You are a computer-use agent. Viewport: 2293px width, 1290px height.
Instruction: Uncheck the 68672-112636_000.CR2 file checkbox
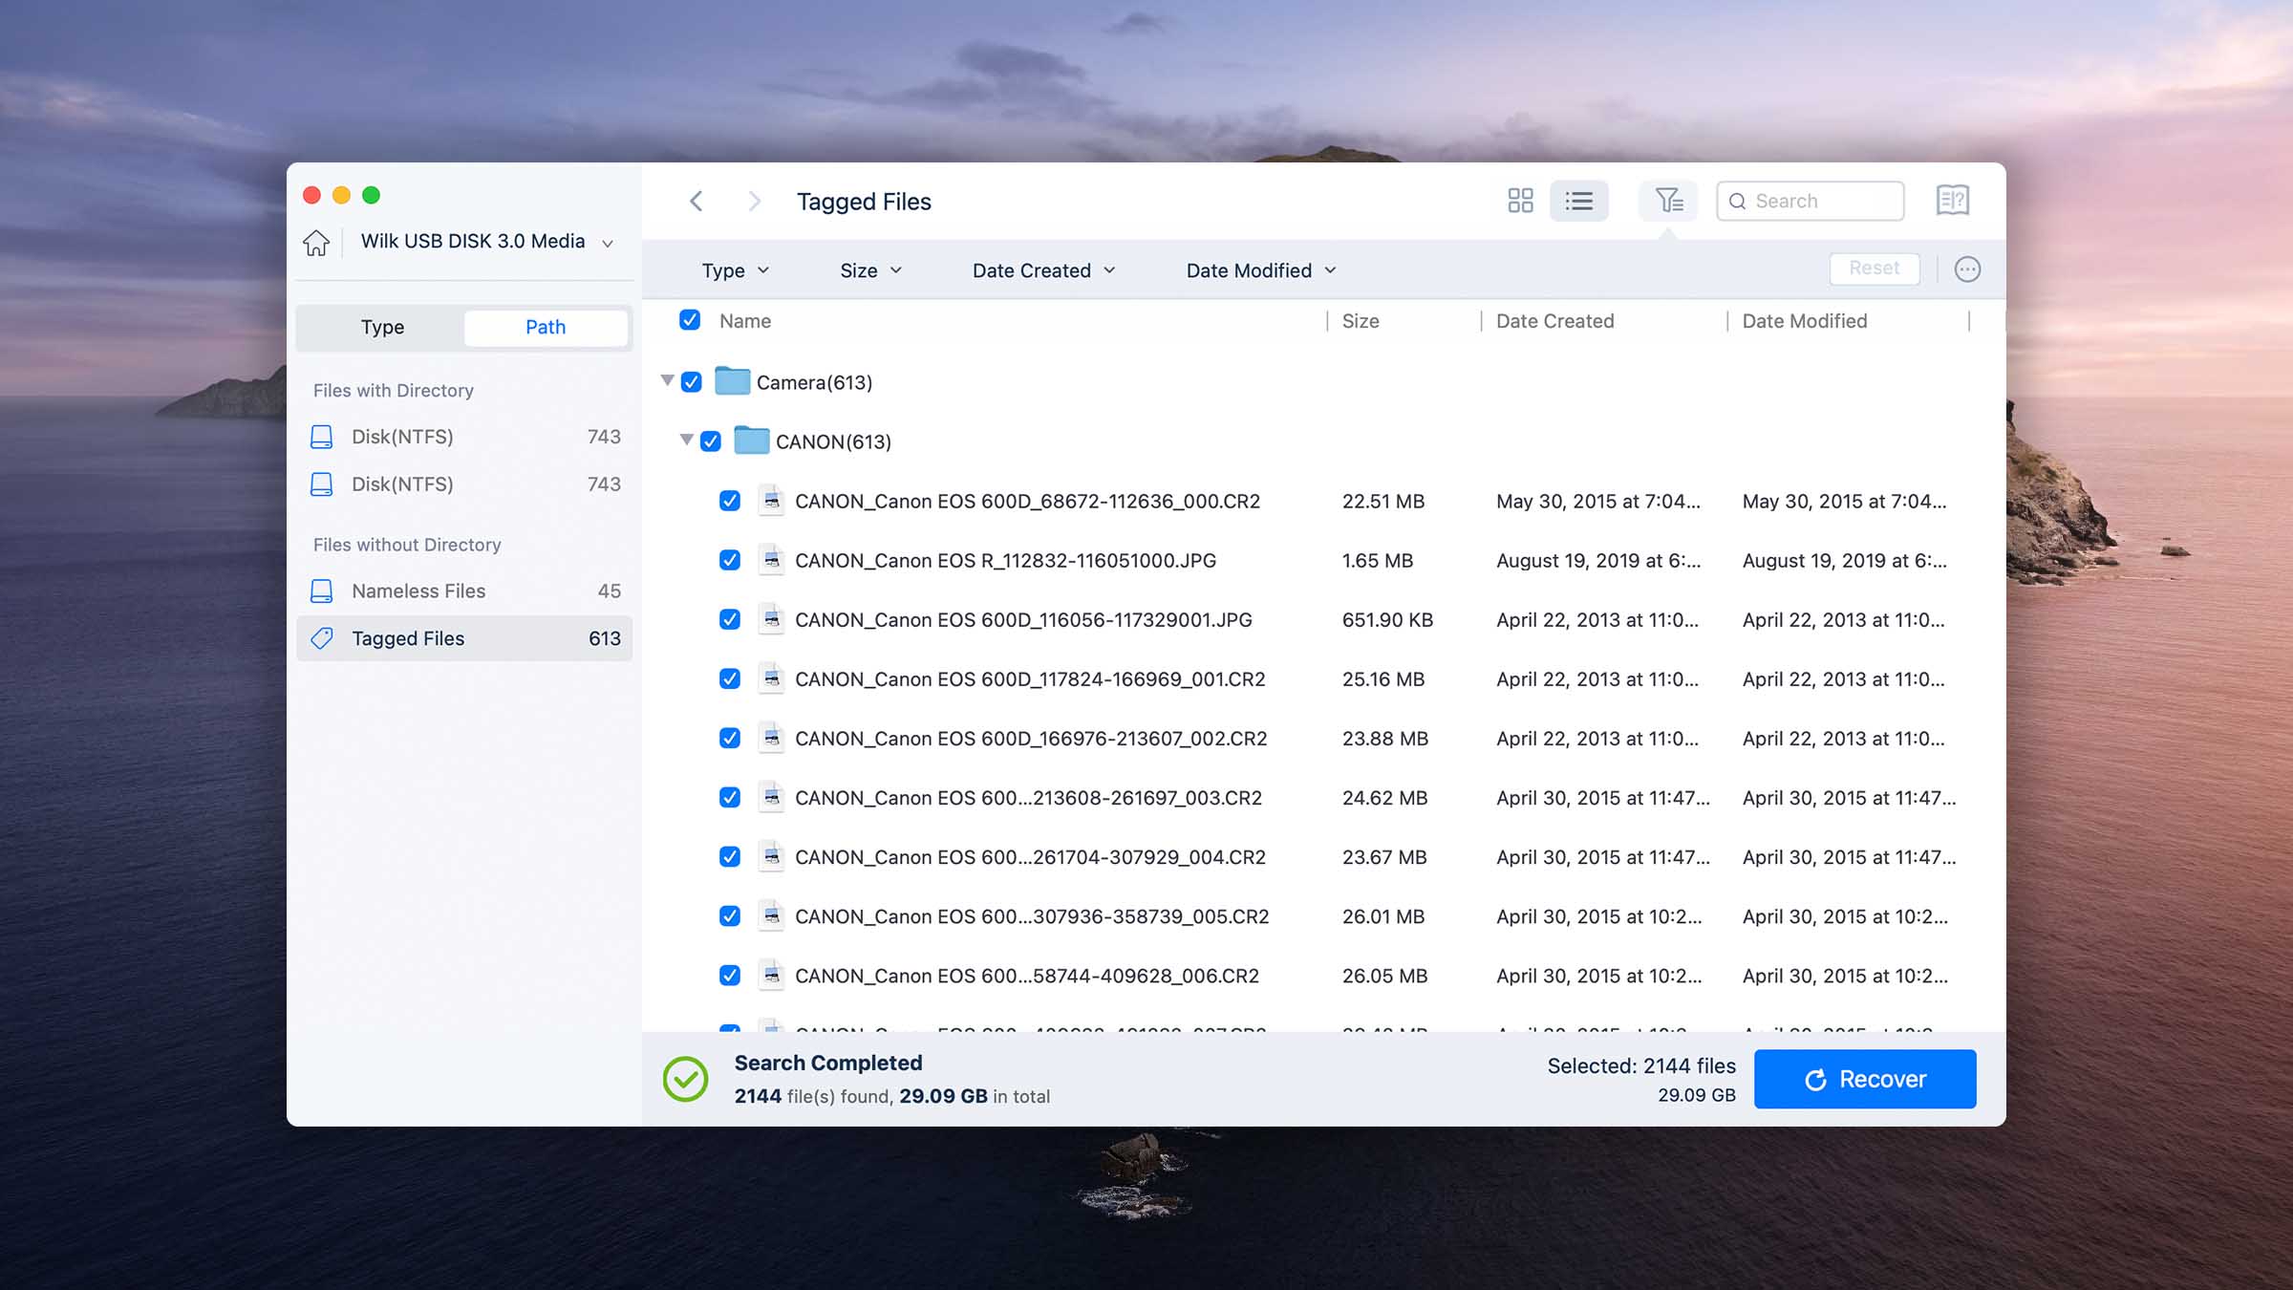(729, 501)
